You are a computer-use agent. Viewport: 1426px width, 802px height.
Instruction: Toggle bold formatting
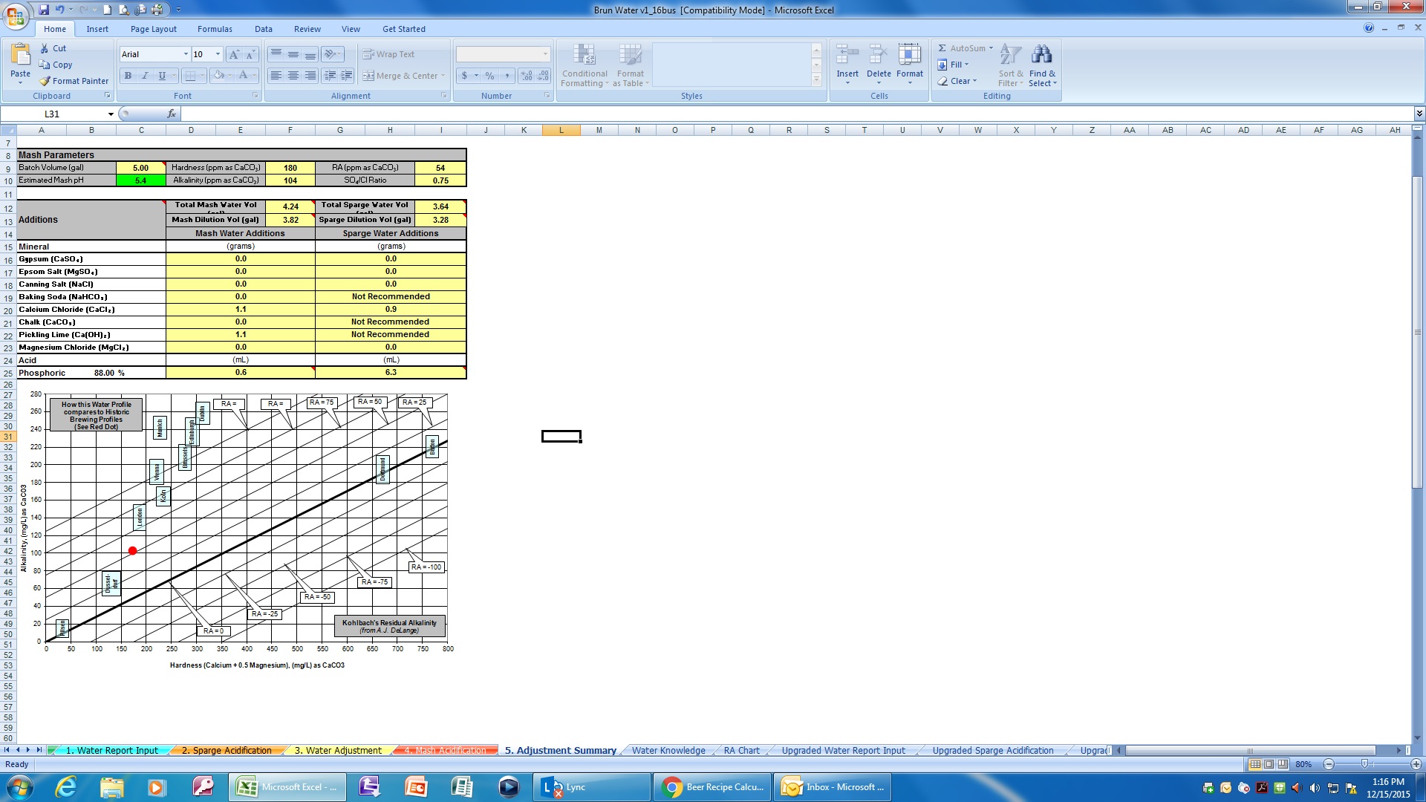[128, 76]
